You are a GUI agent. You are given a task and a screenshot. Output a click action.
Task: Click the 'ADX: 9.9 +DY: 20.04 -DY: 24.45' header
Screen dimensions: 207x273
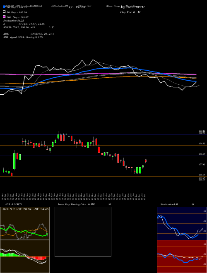pyautogui.click(x=25, y=209)
